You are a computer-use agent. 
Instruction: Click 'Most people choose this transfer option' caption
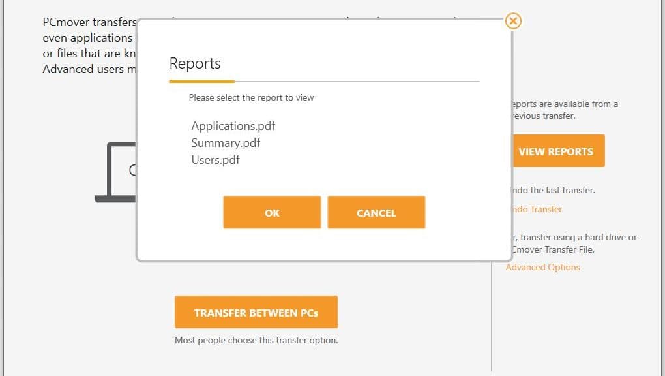[256, 340]
